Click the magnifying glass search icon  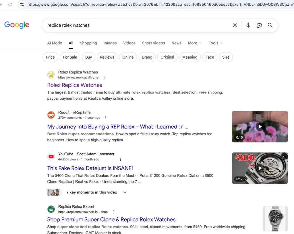tap(270, 25)
